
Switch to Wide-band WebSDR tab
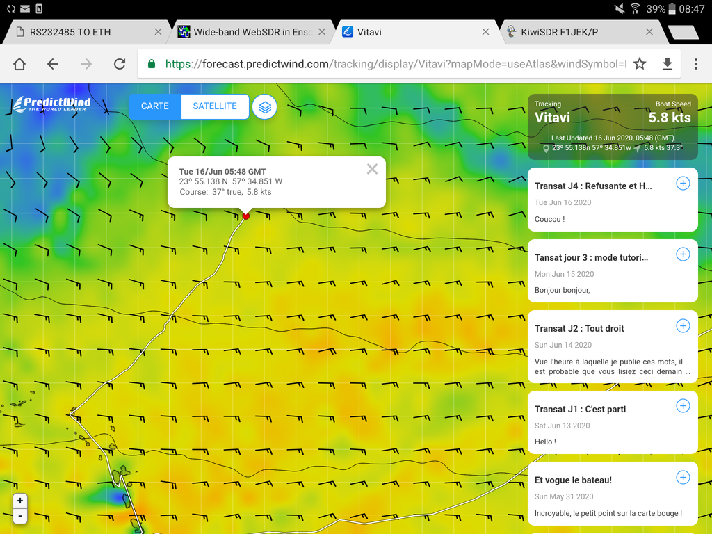pyautogui.click(x=251, y=32)
